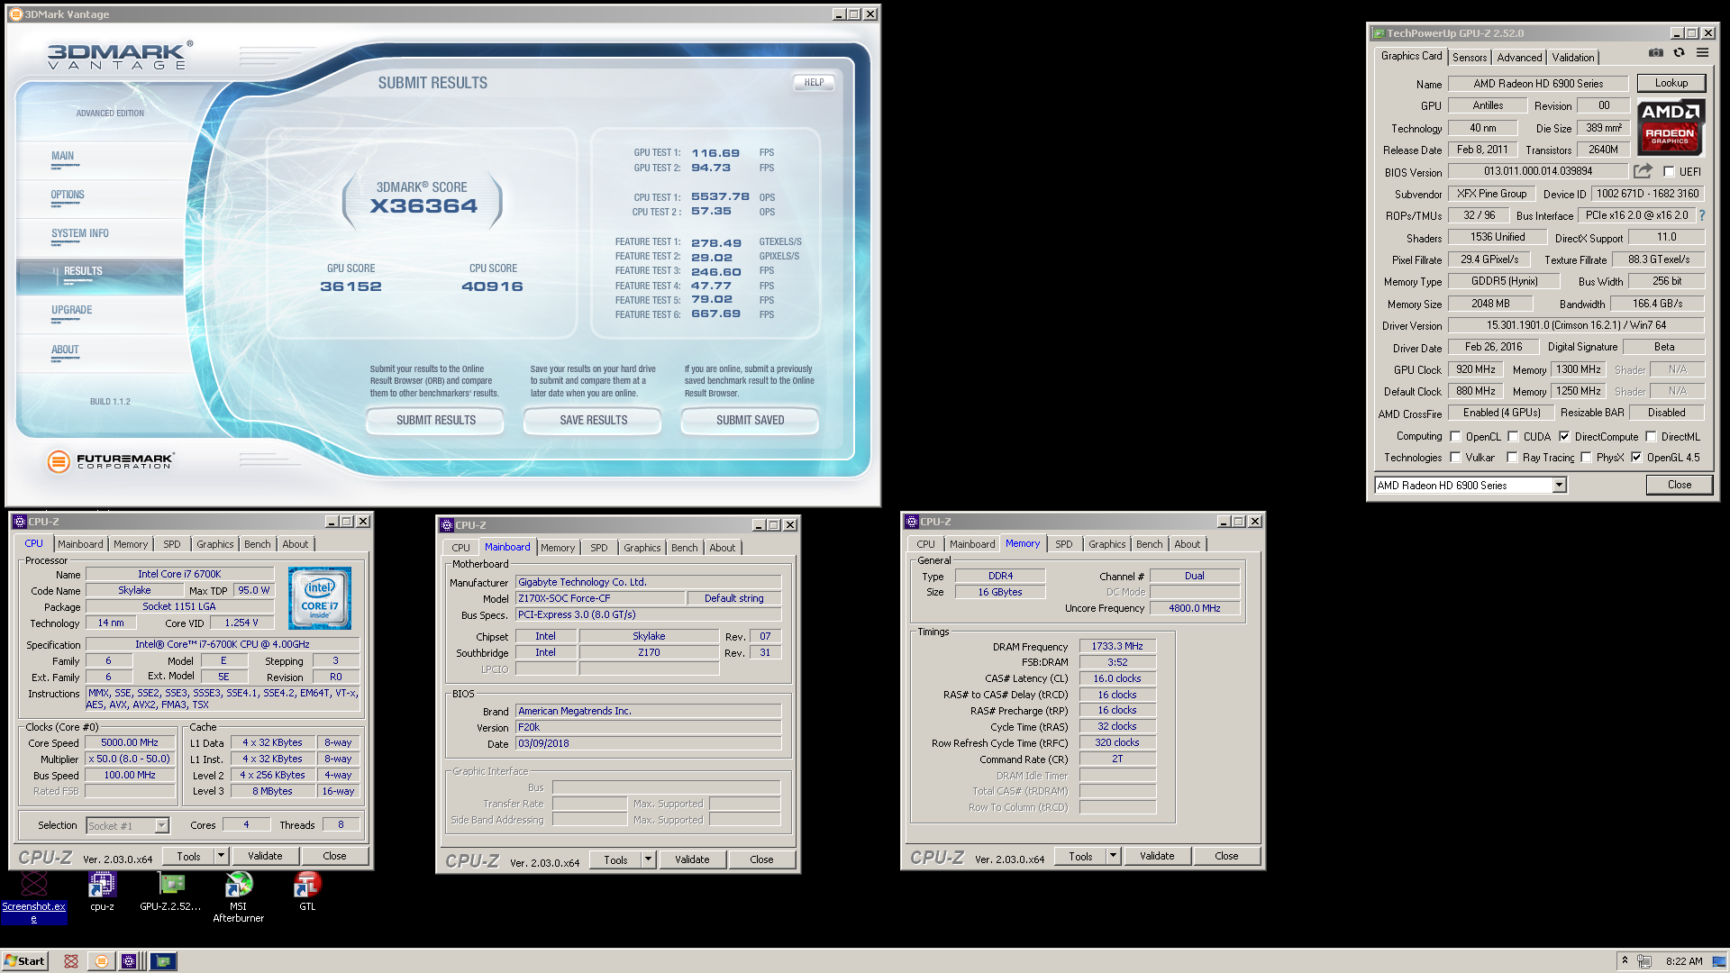Viewport: 1730px width, 973px height.
Task: Click the PCIe bus interface question mark
Action: coord(1702,215)
